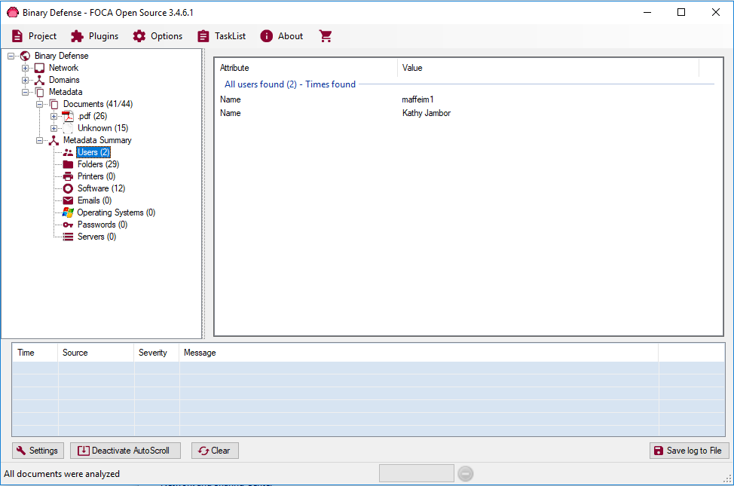Click the Value column header

(548, 68)
